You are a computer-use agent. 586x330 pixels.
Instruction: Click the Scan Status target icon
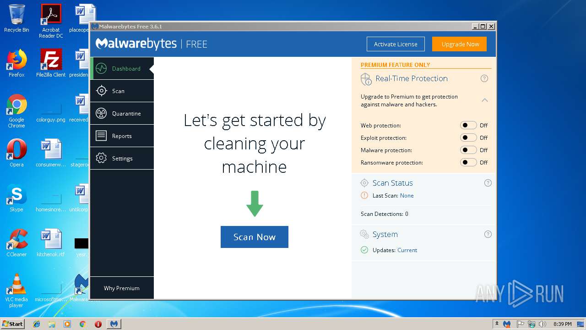(364, 183)
